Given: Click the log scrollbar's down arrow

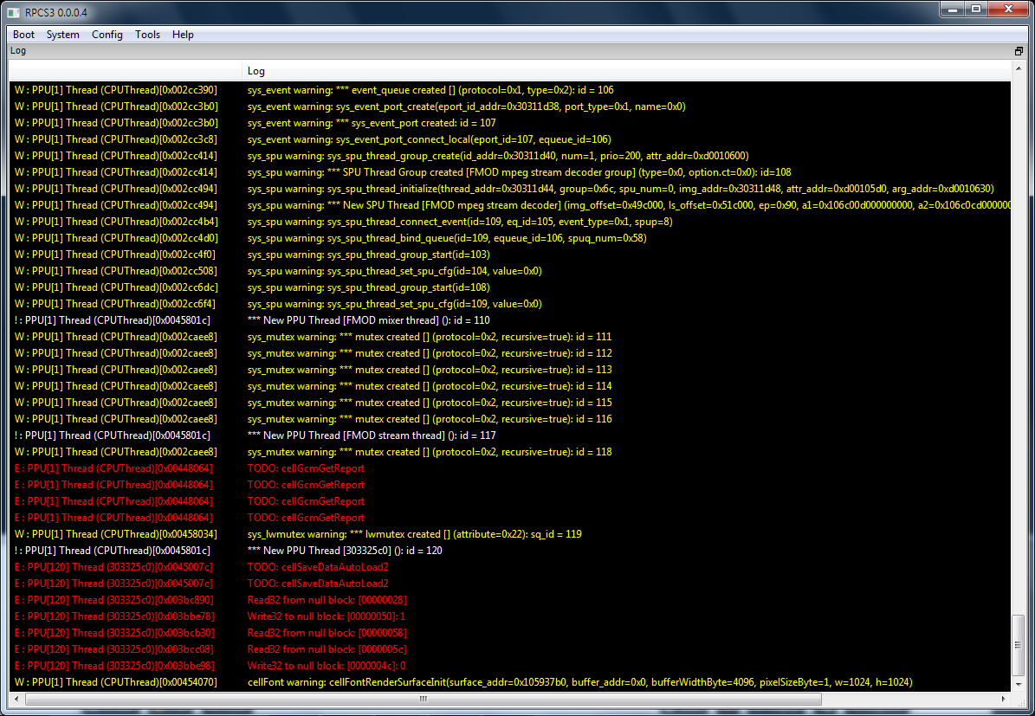Looking at the screenshot, I should [x=1019, y=684].
